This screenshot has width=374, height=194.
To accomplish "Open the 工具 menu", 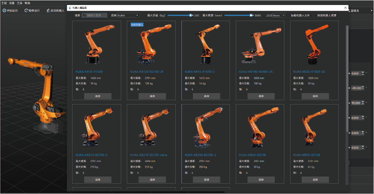I will click(x=20, y=3).
